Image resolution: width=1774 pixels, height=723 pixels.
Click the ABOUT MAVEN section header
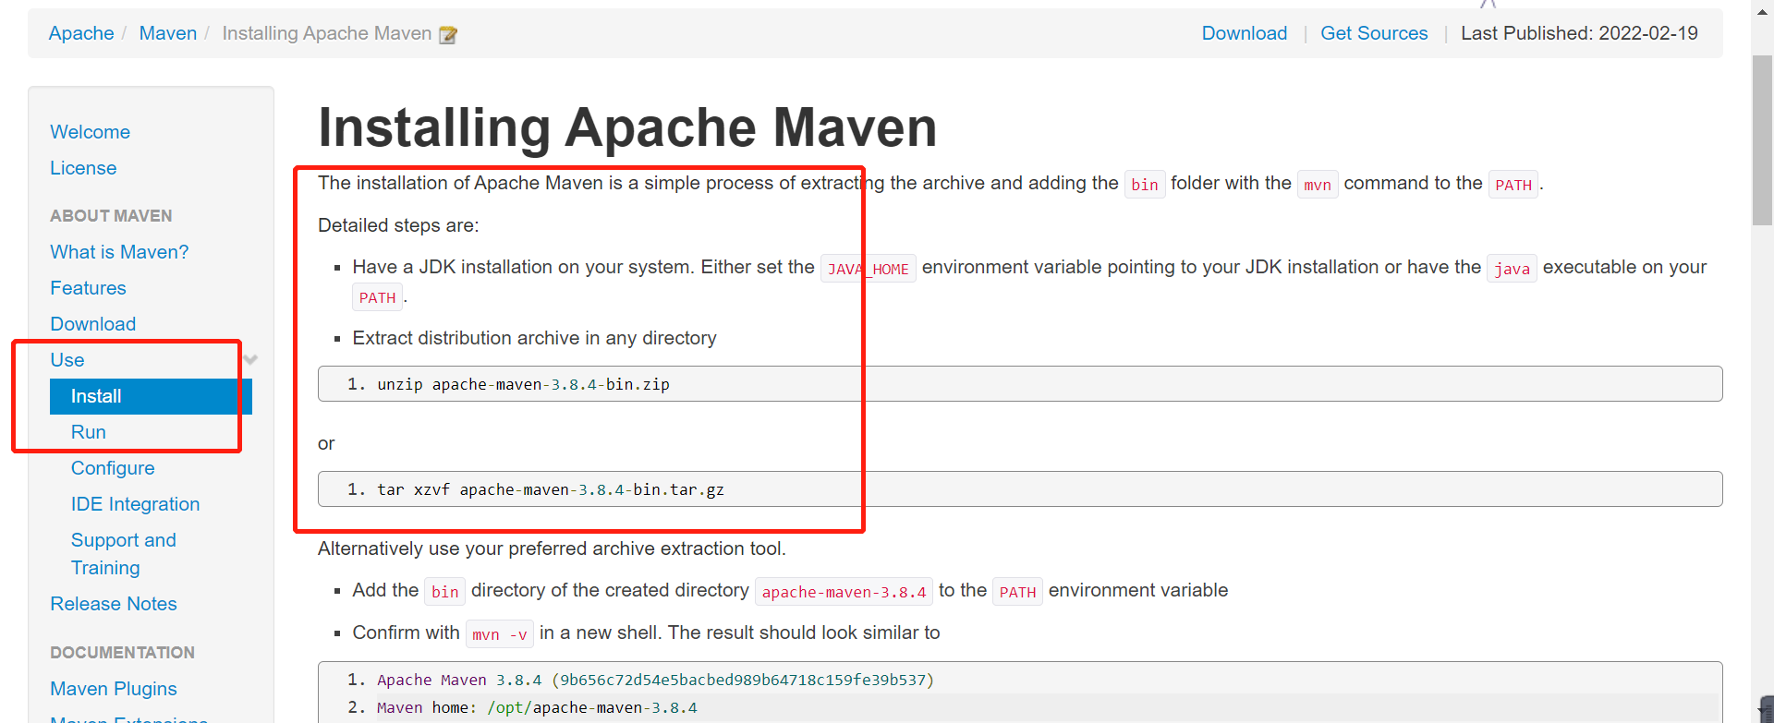[111, 216]
